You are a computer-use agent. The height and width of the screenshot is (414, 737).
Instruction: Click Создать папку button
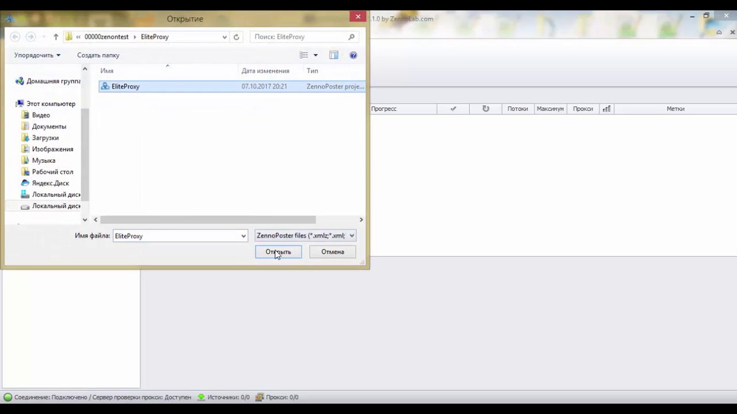98,55
